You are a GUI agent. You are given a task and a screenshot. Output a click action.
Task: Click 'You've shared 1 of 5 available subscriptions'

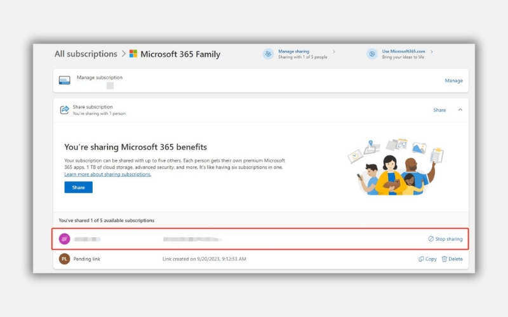coord(107,220)
